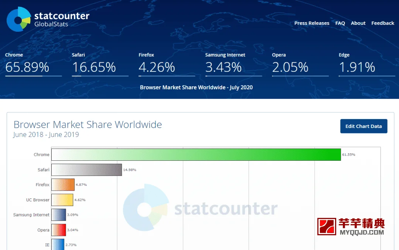Open the Press Releases page

(312, 23)
